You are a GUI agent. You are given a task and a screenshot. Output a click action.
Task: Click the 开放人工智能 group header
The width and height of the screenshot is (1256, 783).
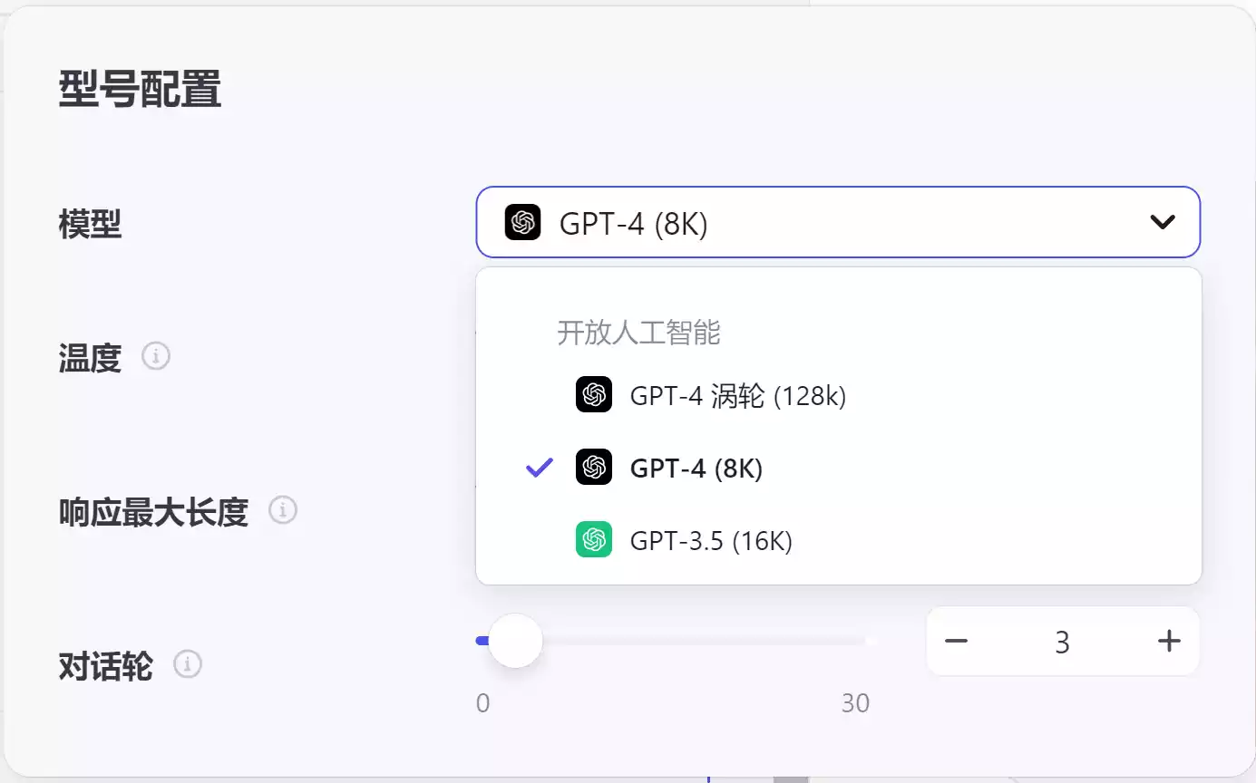pos(638,333)
